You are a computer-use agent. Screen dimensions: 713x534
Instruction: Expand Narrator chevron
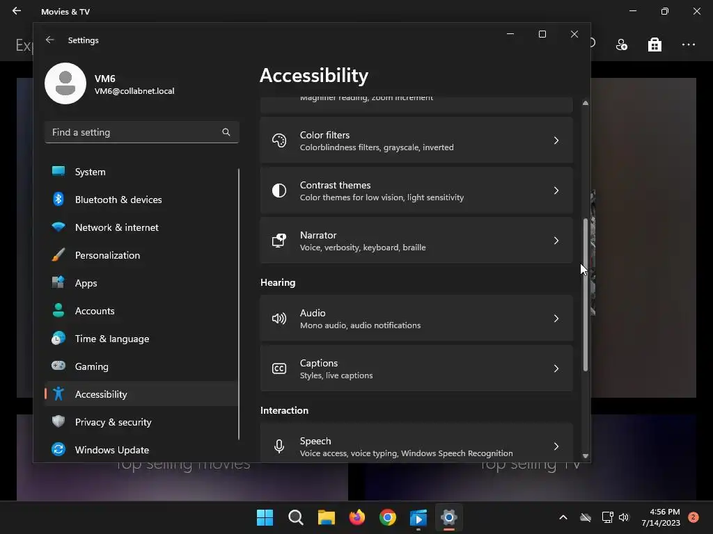click(x=556, y=241)
